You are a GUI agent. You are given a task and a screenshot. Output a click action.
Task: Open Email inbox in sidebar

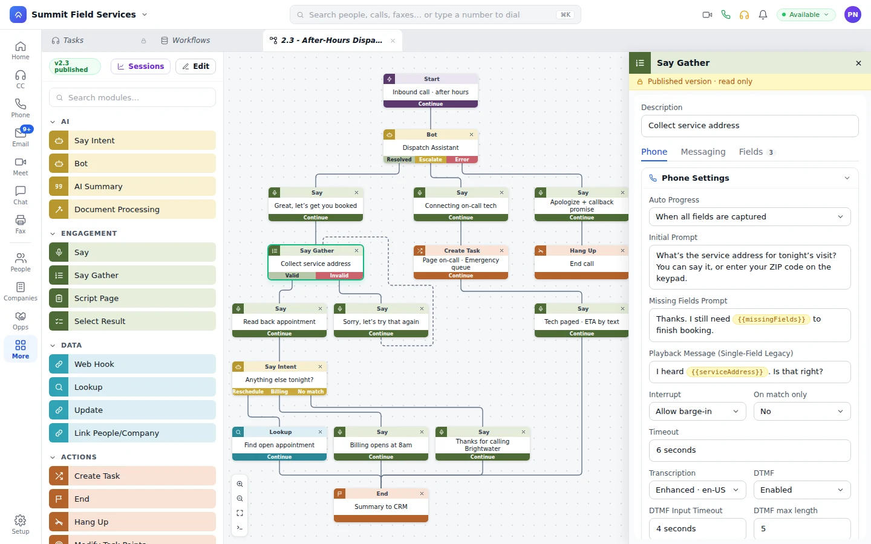21,137
